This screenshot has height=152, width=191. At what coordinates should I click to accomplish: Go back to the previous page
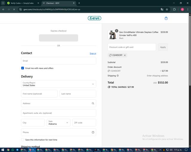(x=3, y=9)
